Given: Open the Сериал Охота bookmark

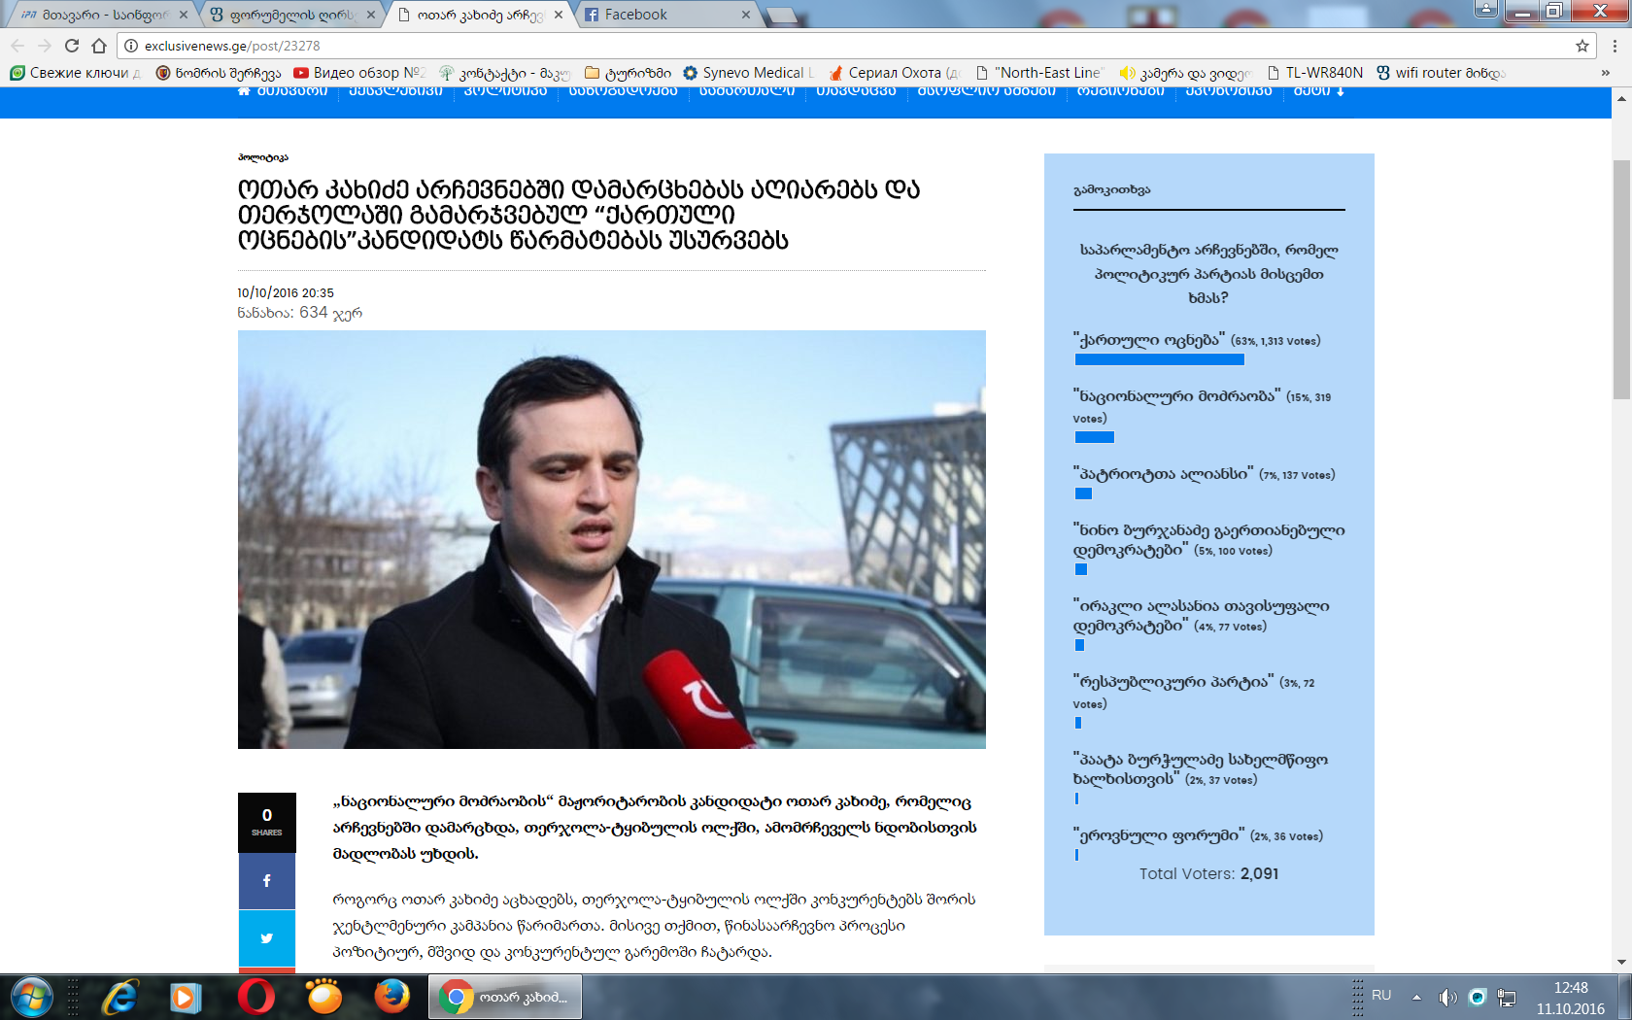Looking at the screenshot, I should point(895,73).
